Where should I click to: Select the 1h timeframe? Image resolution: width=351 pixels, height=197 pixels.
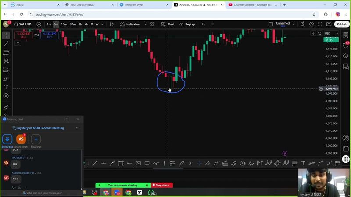click(x=80, y=25)
